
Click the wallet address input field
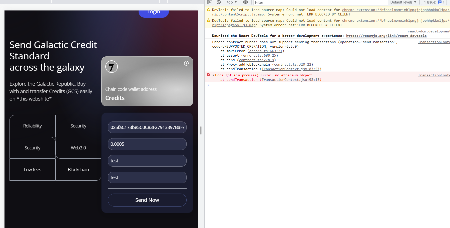147,127
